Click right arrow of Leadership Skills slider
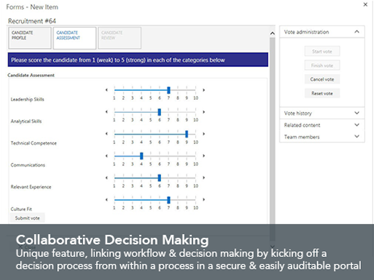Screen dimensions: 374x280 coord(204,90)
